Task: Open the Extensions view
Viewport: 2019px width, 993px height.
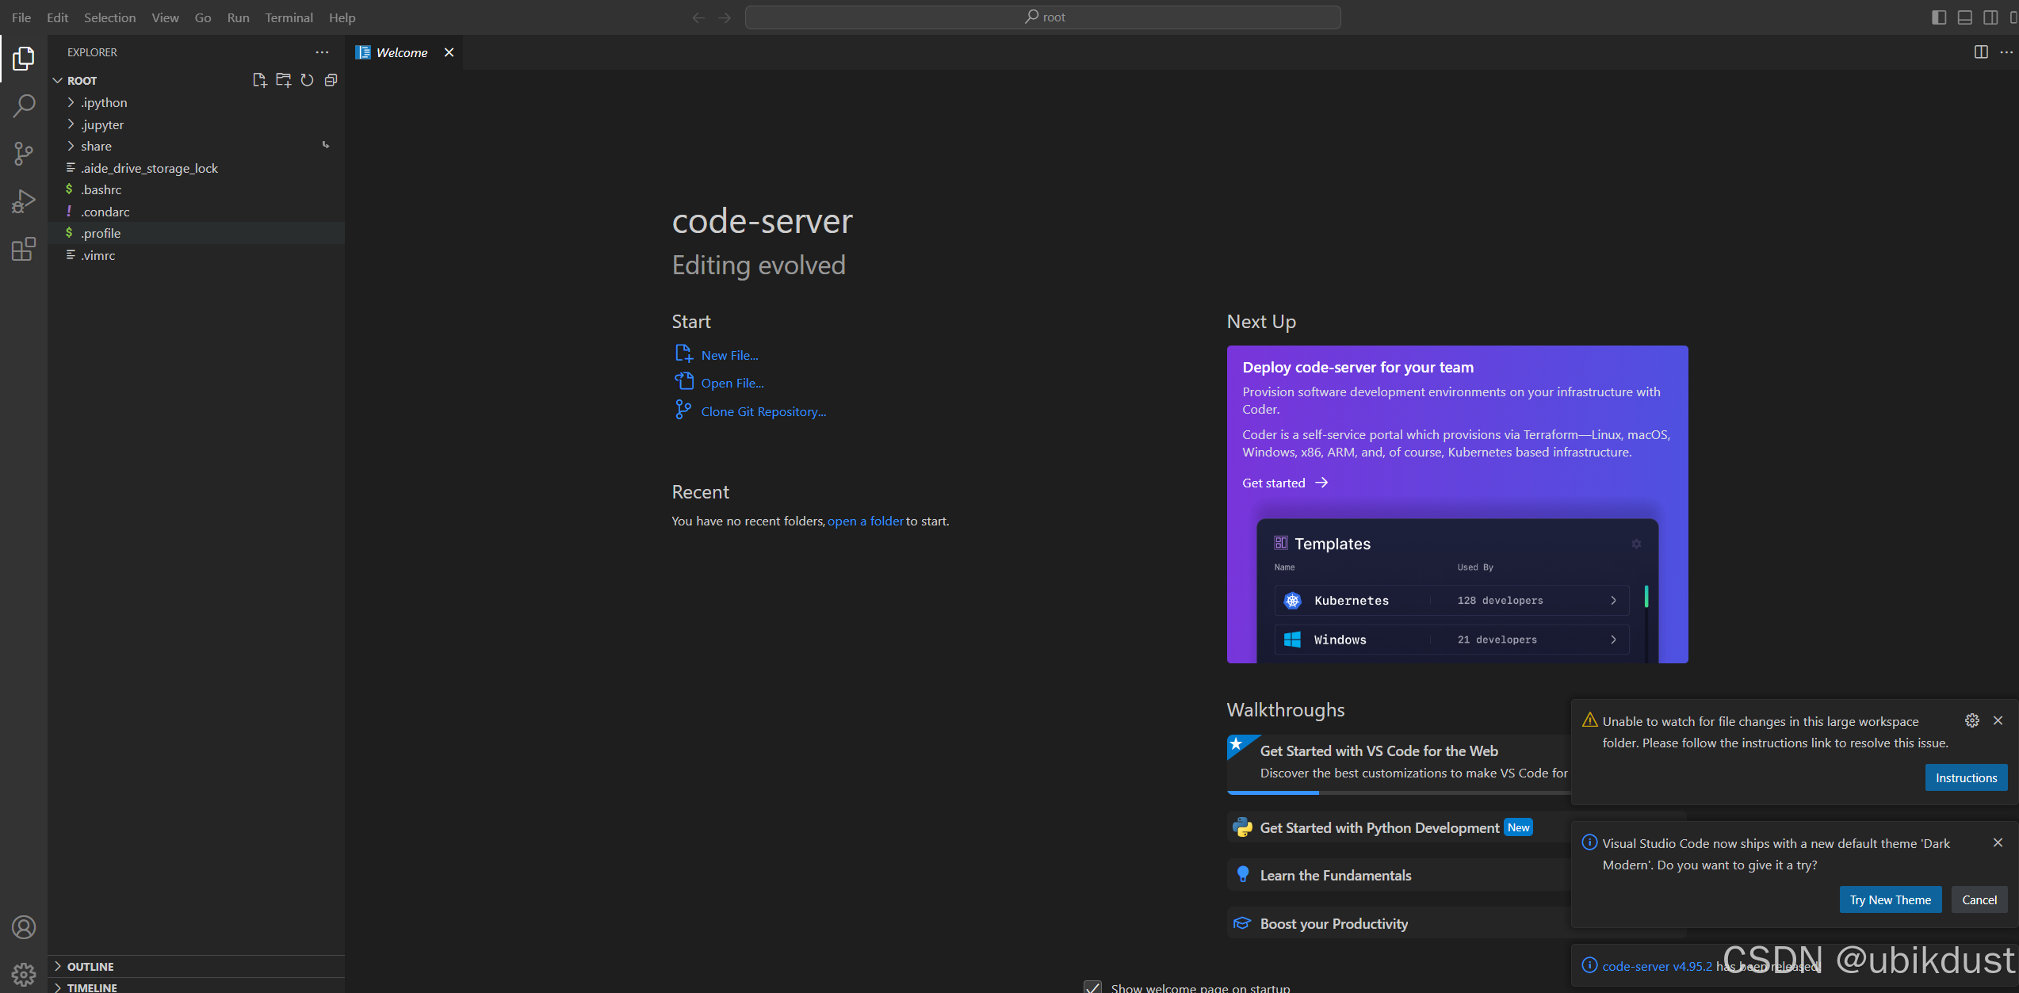Action: coord(24,250)
